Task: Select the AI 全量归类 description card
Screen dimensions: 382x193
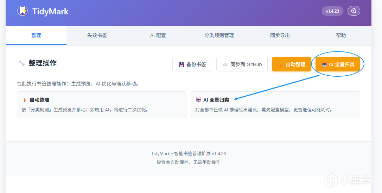Action: 275,104
